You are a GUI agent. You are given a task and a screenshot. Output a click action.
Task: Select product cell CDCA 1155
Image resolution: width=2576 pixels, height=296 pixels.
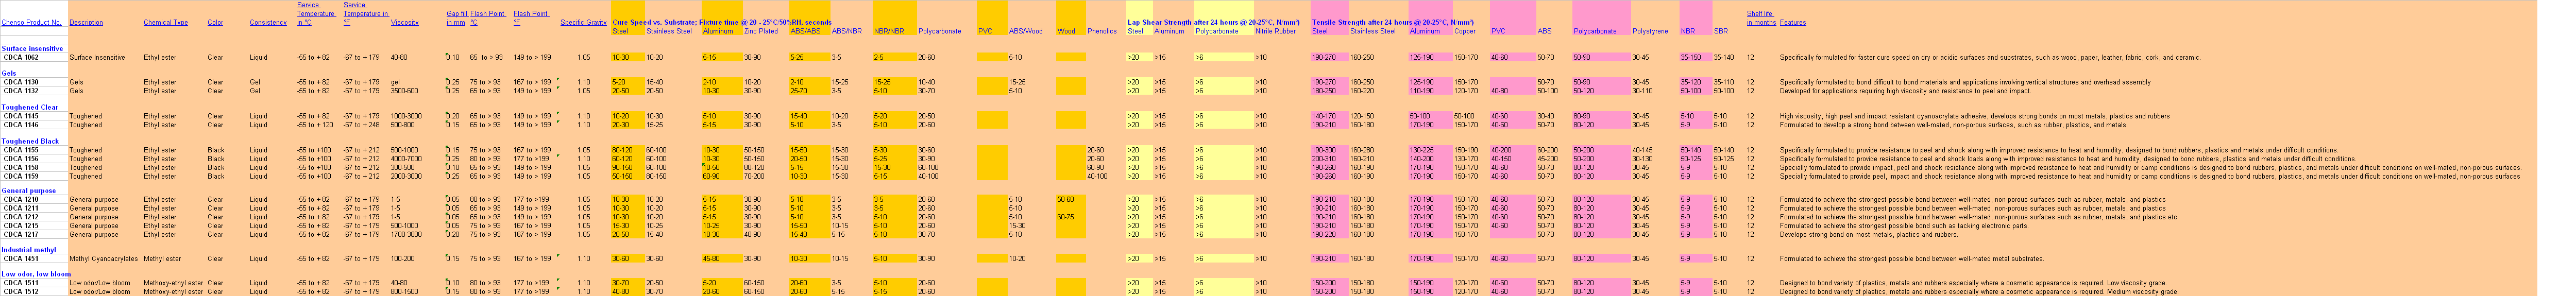pyautogui.click(x=21, y=150)
